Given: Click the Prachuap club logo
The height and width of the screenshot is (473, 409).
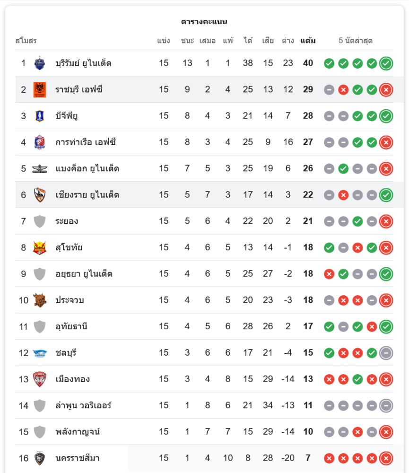Looking at the screenshot, I should tap(40, 300).
